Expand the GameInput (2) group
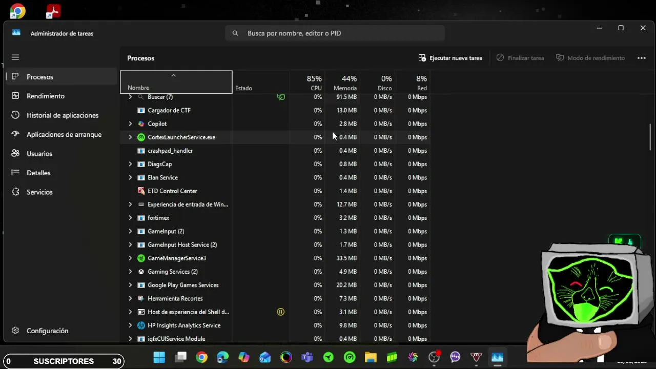Screen dimensions: 656x369 tap(130, 232)
